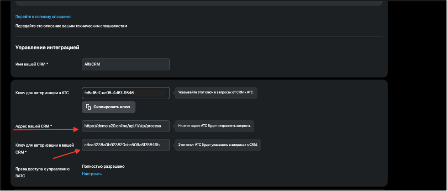This screenshot has width=447, height=191.
Task: Click the Адрес вашей CRM URL field
Action: 126,126
